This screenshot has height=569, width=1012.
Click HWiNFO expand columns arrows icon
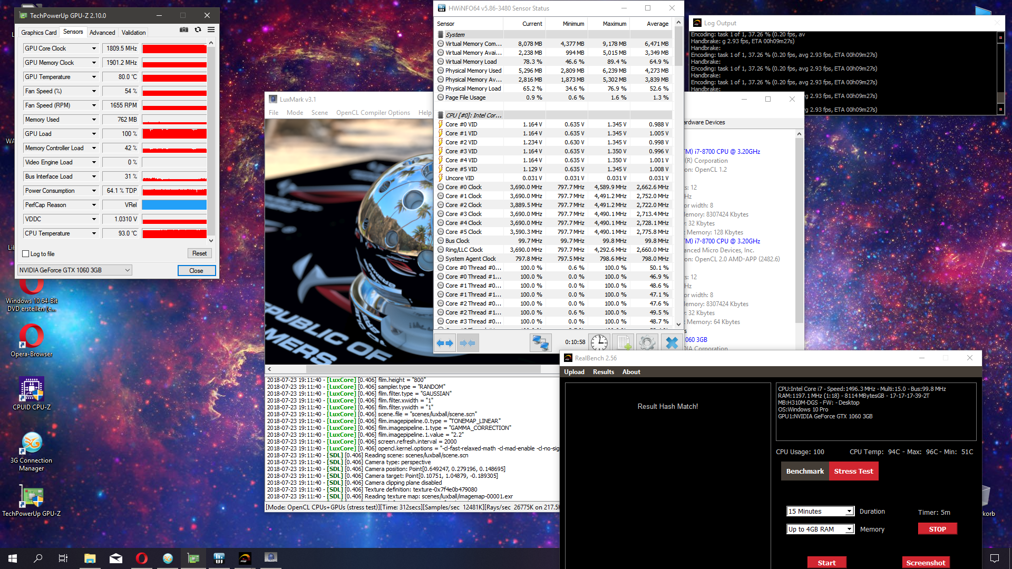point(445,343)
